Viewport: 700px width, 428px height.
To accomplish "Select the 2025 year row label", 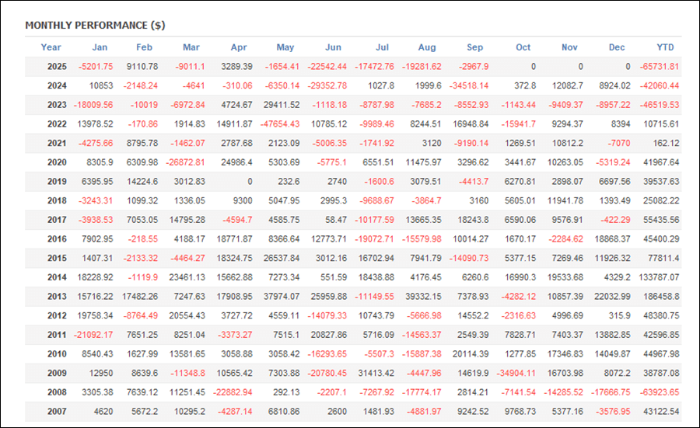I will click(56, 67).
